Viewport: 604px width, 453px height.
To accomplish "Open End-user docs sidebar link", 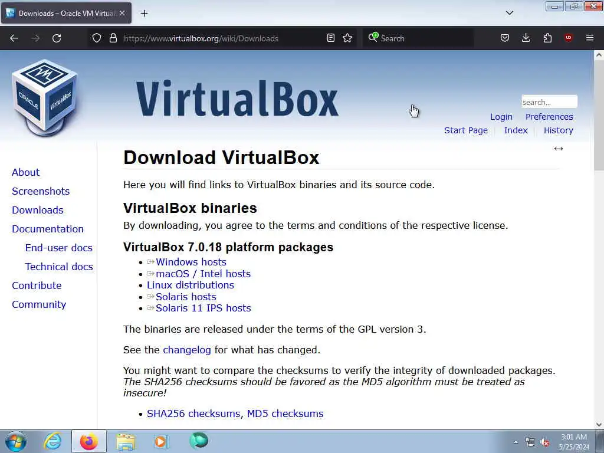I will [x=58, y=248].
